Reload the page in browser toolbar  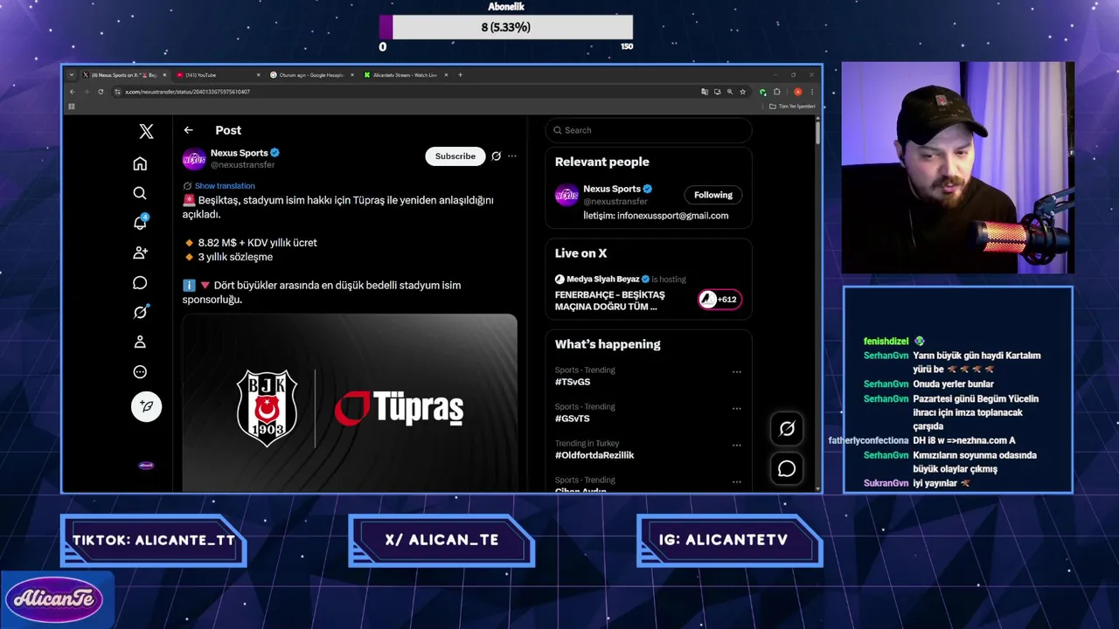(101, 92)
